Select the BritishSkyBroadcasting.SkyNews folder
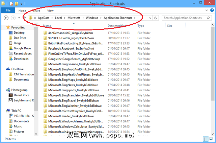Image resolution: width=216 pixels, height=143 pixels. pyautogui.click(x=76, y=43)
